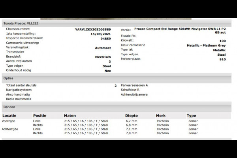Viewport: 237px width, 158px height.
Task: Click the Achteruitrijcamera option
Action: pyautogui.click(x=134, y=94)
